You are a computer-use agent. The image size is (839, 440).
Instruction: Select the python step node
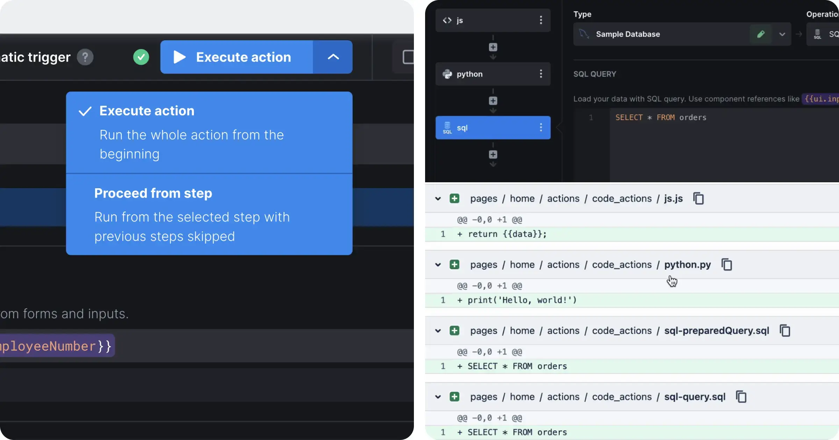[493, 74]
